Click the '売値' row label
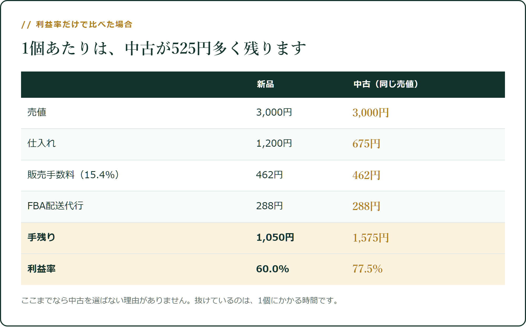The image size is (526, 327). [x=37, y=112]
